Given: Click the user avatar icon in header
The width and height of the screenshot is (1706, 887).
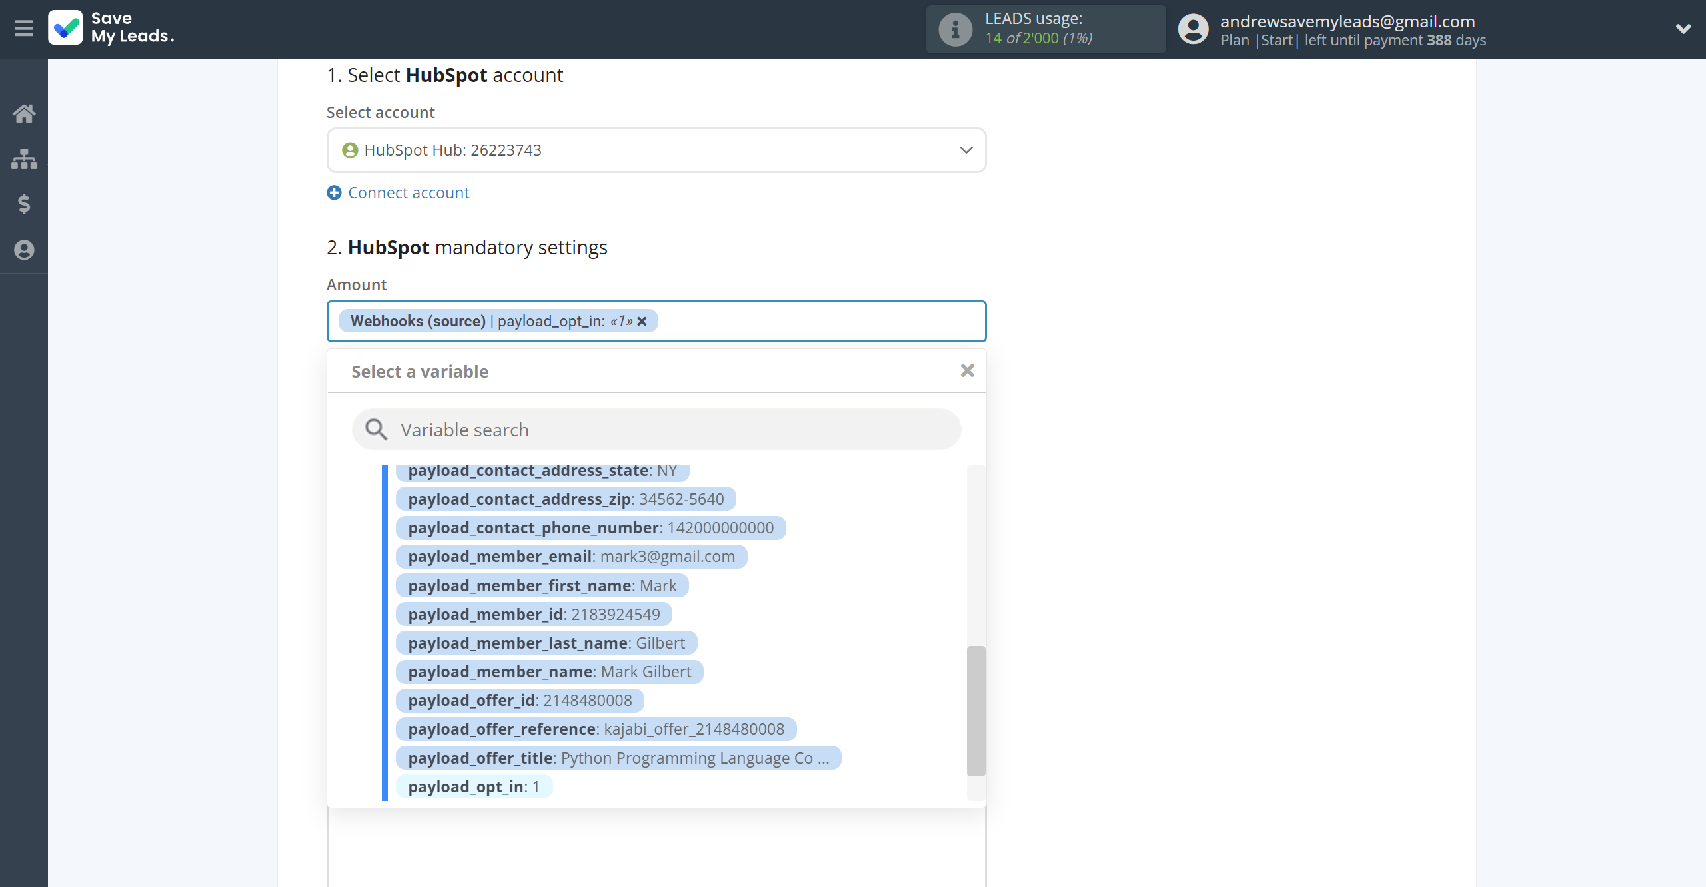Looking at the screenshot, I should pos(1193,29).
